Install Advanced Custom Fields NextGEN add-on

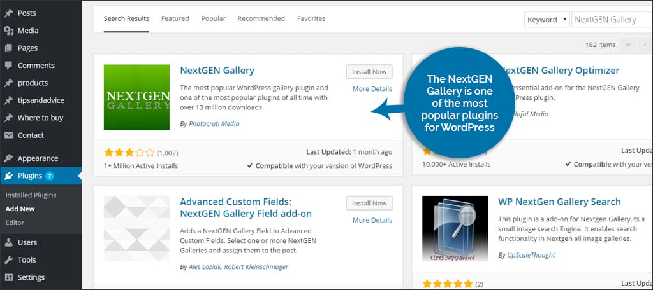pyautogui.click(x=369, y=203)
